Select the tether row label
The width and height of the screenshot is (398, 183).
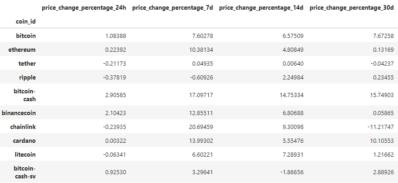[x=27, y=64]
